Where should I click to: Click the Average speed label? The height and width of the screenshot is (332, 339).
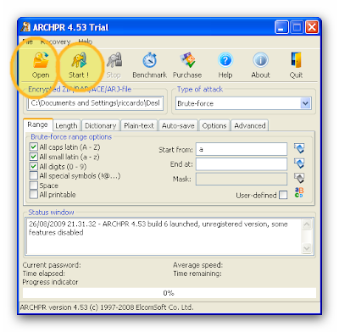click(x=197, y=265)
